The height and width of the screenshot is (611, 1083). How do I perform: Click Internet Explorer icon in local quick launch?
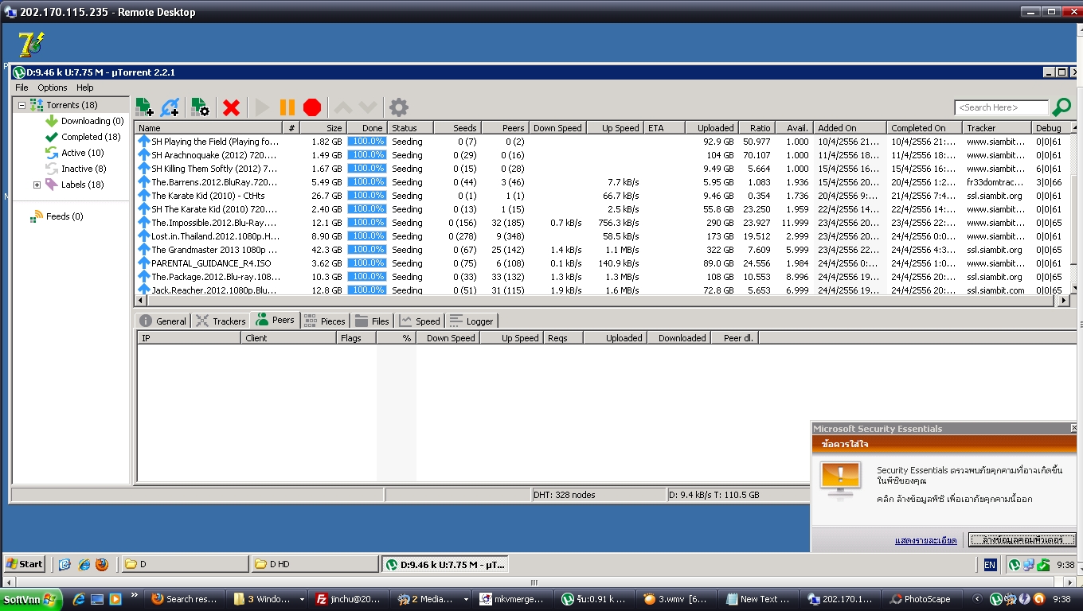(80, 599)
